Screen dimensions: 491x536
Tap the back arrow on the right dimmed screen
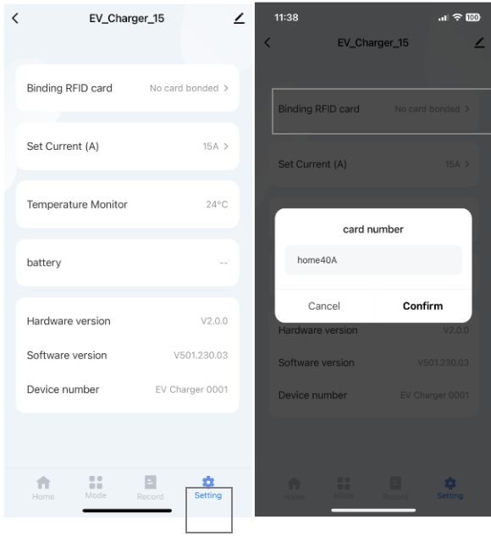268,42
